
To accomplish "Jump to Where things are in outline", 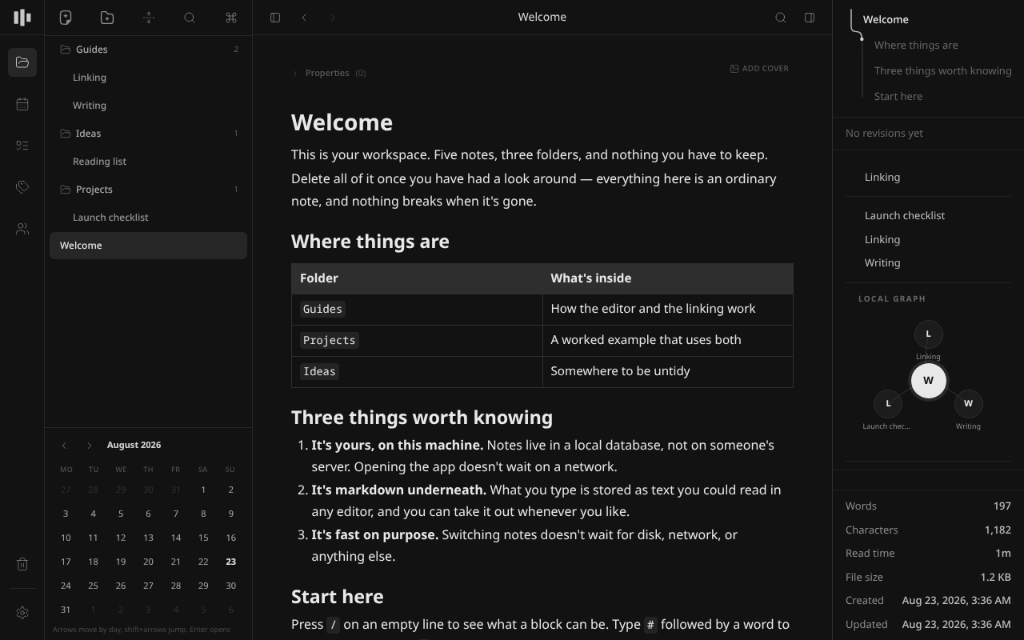I will coord(916,46).
